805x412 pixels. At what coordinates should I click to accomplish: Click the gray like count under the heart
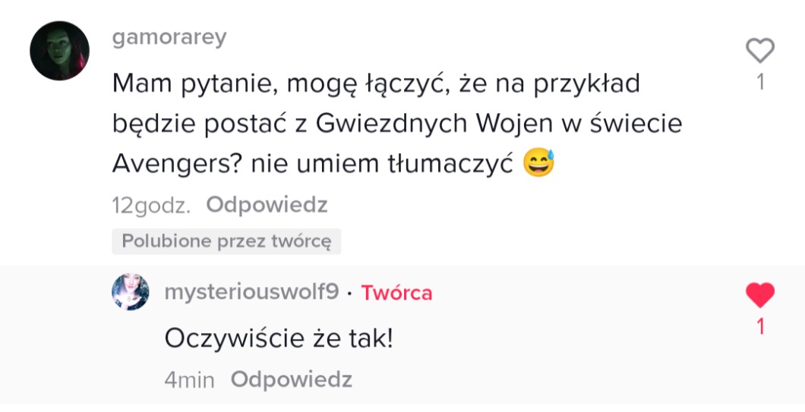click(759, 82)
